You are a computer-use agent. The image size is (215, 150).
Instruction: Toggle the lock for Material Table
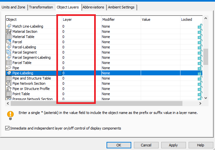200,37
